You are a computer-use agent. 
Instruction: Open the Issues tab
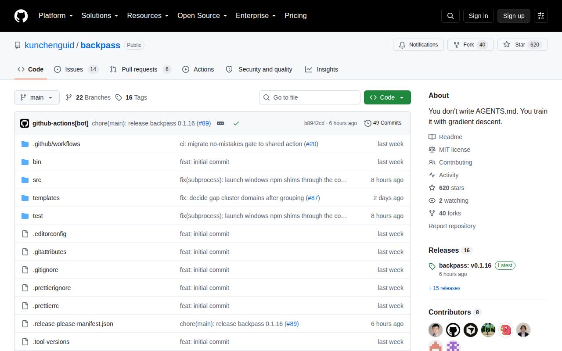pos(76,69)
